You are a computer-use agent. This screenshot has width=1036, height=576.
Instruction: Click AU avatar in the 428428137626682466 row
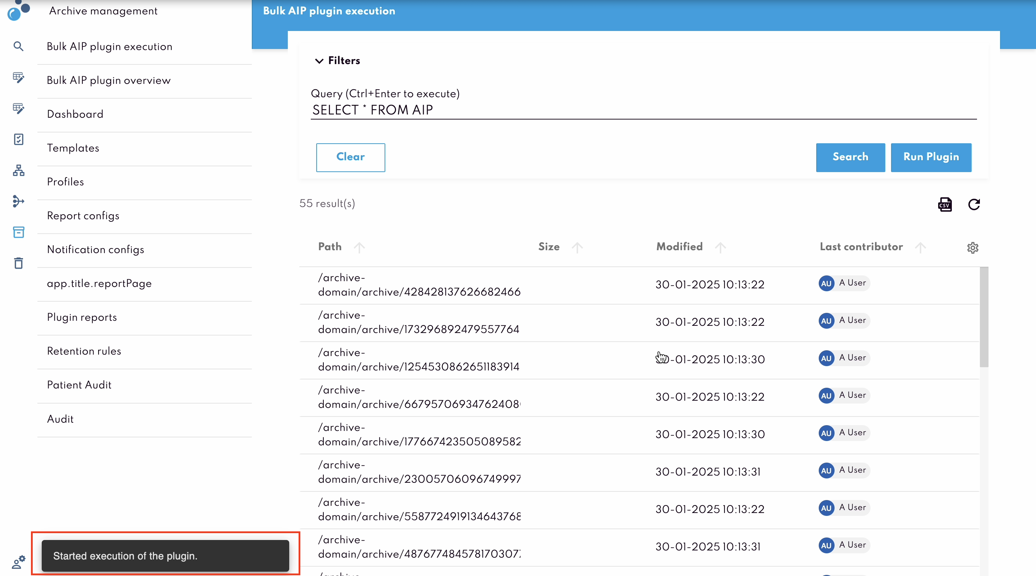tap(826, 283)
